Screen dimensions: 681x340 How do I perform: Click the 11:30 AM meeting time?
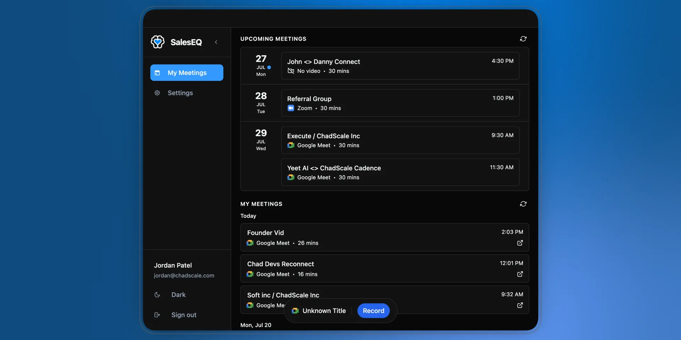(x=502, y=167)
